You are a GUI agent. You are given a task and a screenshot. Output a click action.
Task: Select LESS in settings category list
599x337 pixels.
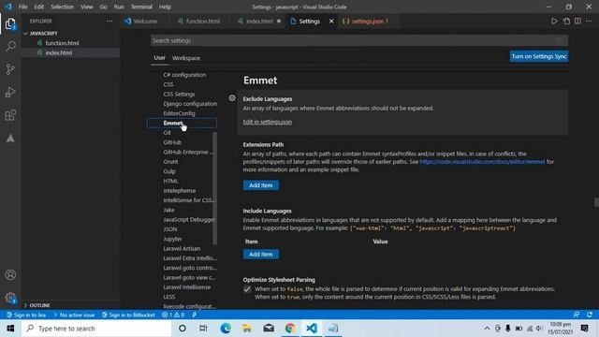pyautogui.click(x=169, y=297)
